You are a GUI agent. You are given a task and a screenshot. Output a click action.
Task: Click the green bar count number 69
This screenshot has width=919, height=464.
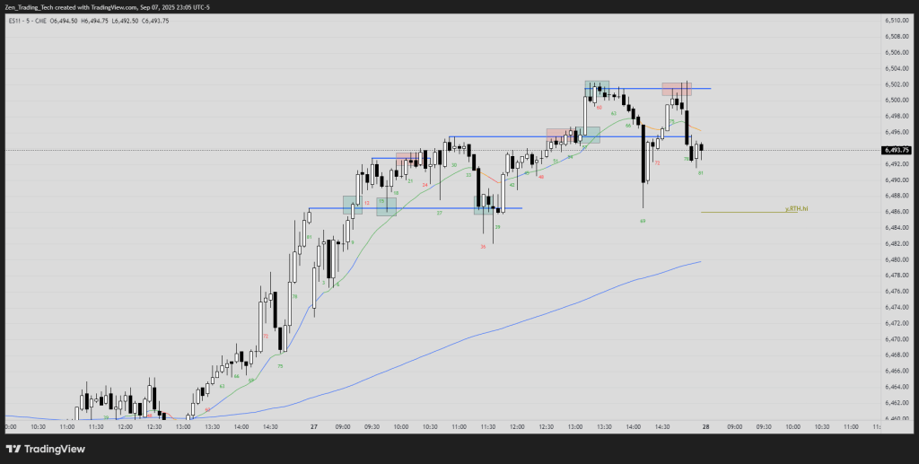643,220
